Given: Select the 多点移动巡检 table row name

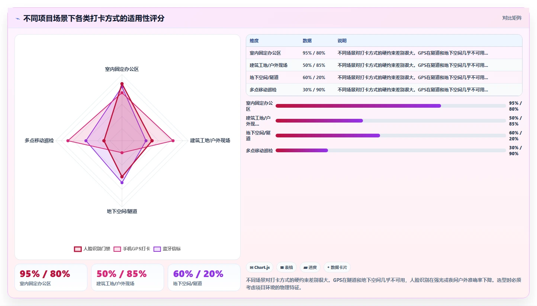Looking at the screenshot, I should tap(263, 90).
